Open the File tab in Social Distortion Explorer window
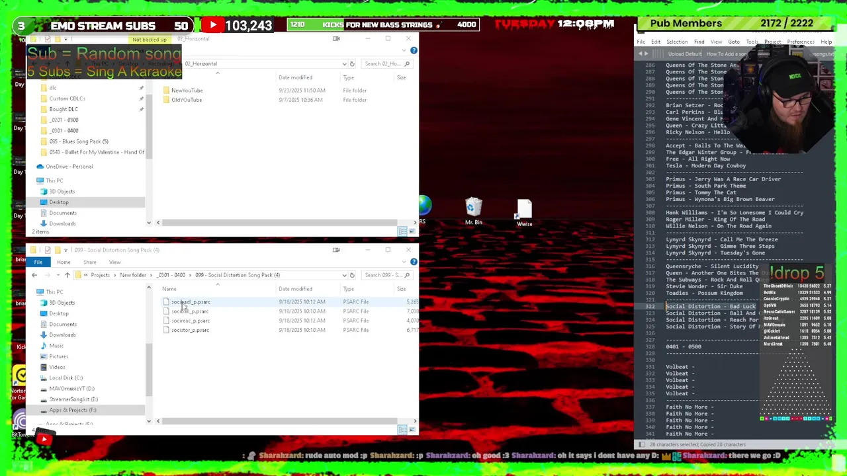Image resolution: width=847 pixels, height=476 pixels. 38,262
